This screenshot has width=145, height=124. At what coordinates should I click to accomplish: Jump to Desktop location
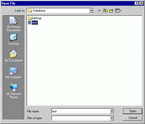14,39
